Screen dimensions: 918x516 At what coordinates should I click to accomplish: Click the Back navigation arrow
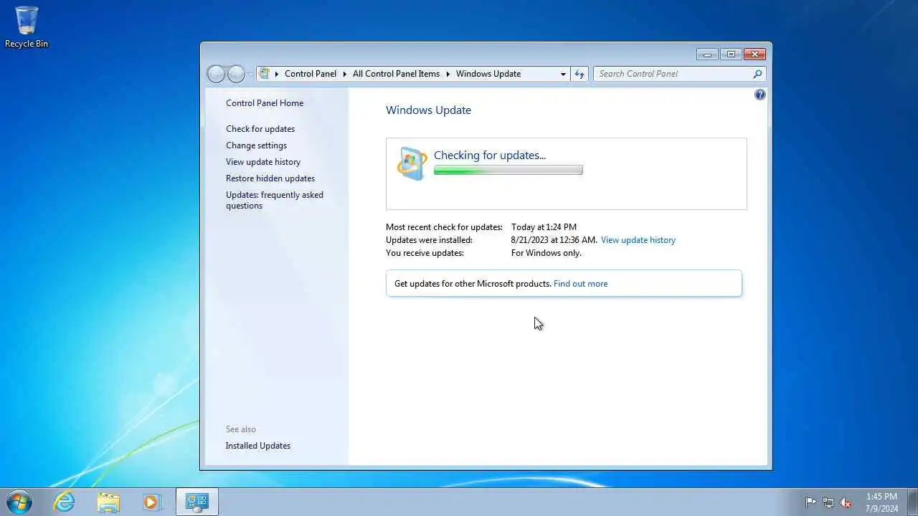[x=216, y=74]
